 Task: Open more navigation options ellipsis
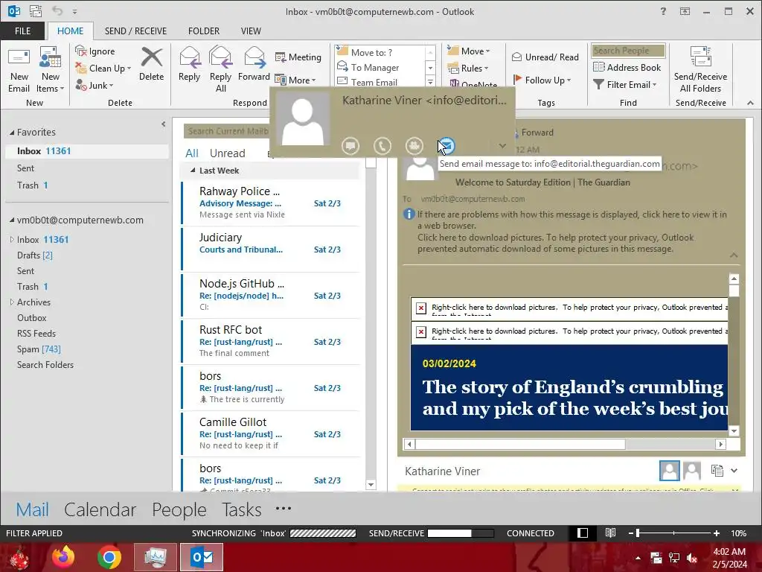pyautogui.click(x=284, y=508)
